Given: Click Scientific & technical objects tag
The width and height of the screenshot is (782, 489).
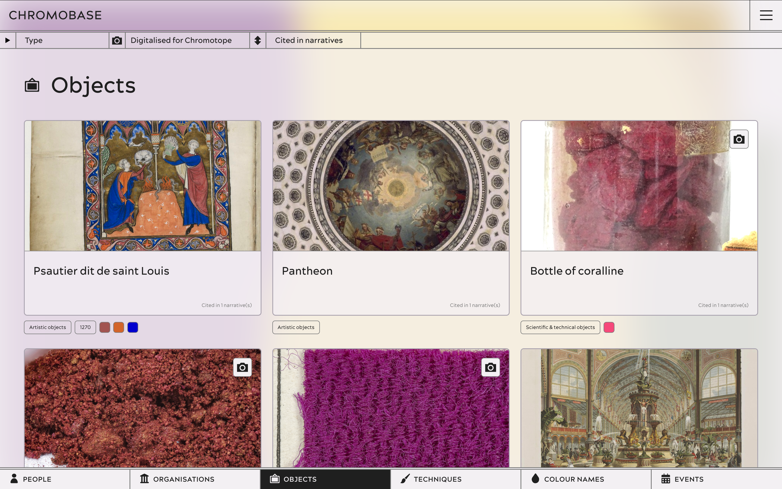Looking at the screenshot, I should click(560, 327).
